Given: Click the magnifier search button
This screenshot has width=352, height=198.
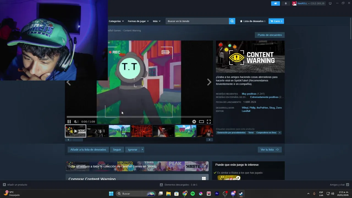Looking at the screenshot, I should click(232, 21).
